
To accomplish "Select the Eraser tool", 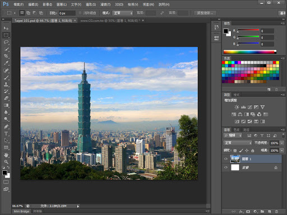I will pyautogui.click(x=6, y=98).
